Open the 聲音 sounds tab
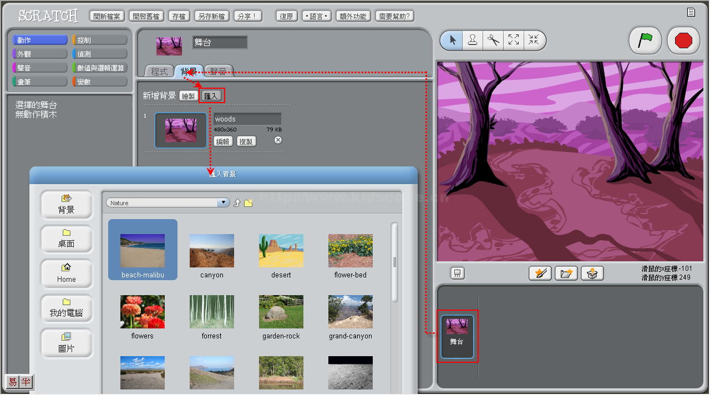Image resolution: width=710 pixels, height=395 pixels. coord(219,72)
